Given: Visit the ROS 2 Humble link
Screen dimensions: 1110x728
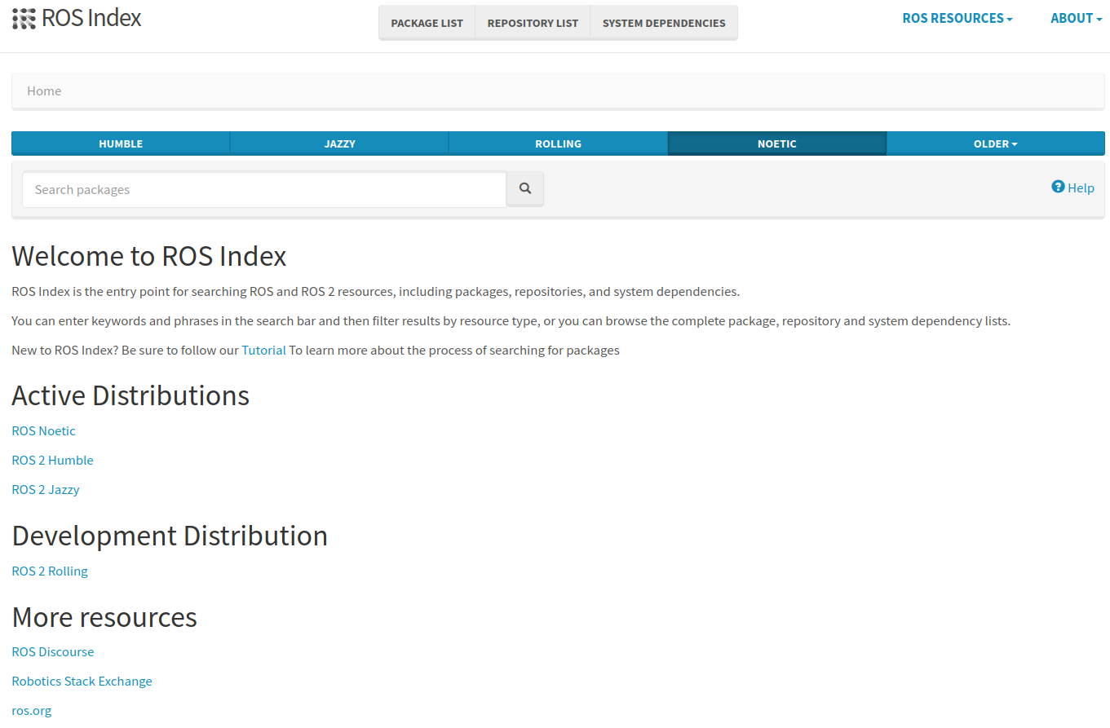Looking at the screenshot, I should tap(52, 461).
